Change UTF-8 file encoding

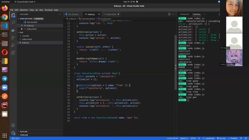[193, 138]
